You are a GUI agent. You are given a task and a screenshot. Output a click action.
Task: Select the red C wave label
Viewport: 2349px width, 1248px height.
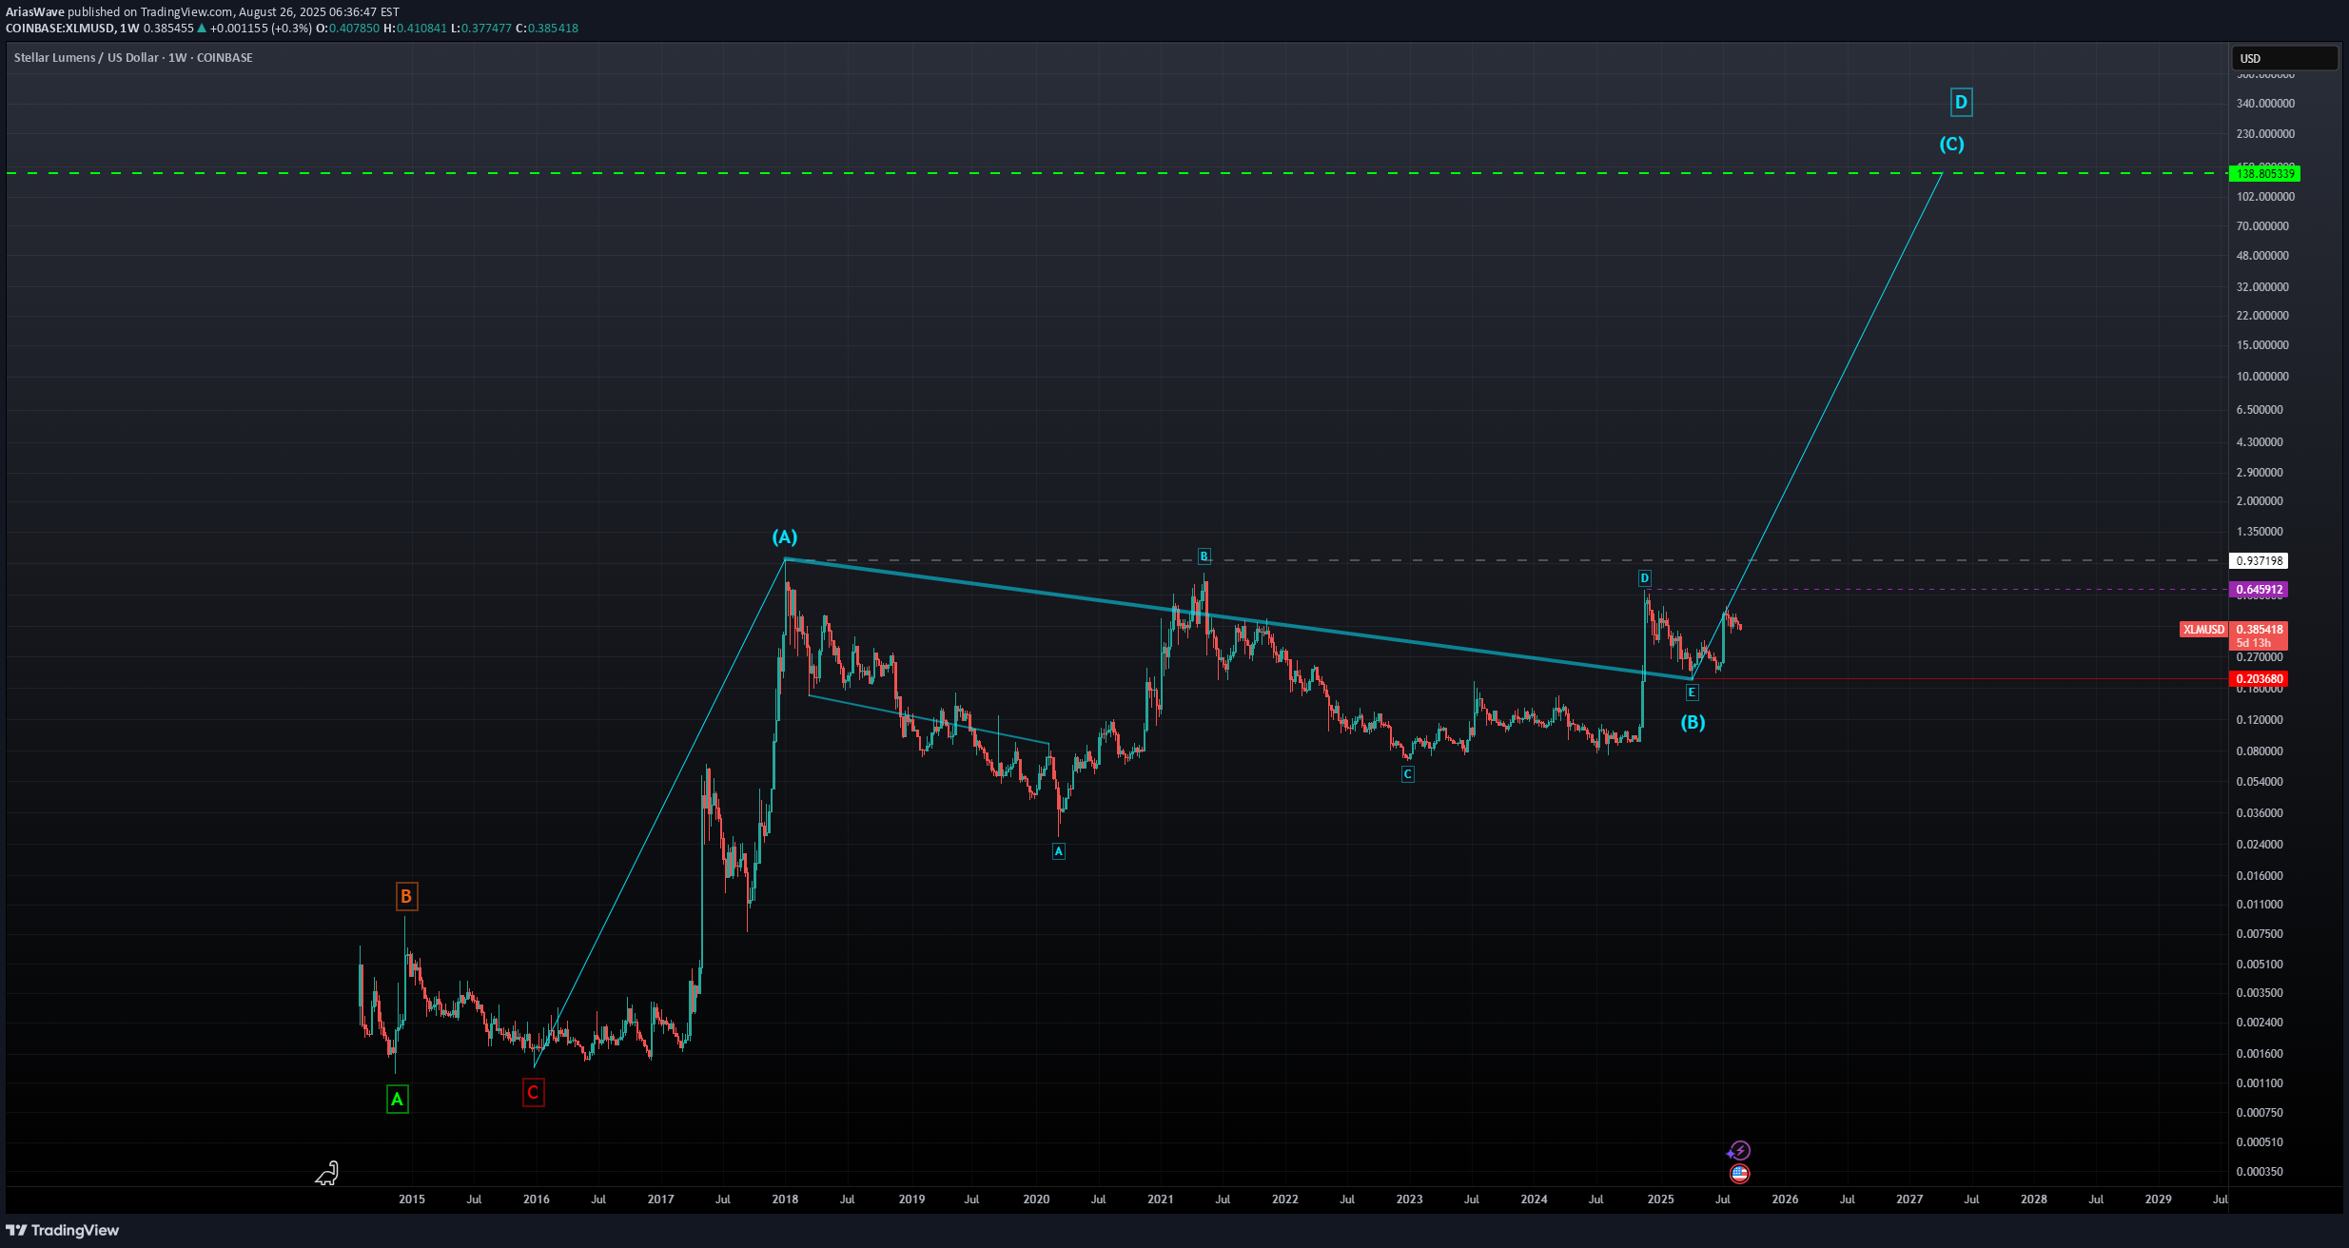click(x=534, y=1092)
